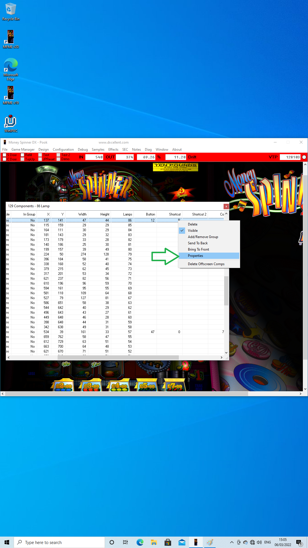
Task: Open the Window menu
Action: pyautogui.click(x=162, y=150)
